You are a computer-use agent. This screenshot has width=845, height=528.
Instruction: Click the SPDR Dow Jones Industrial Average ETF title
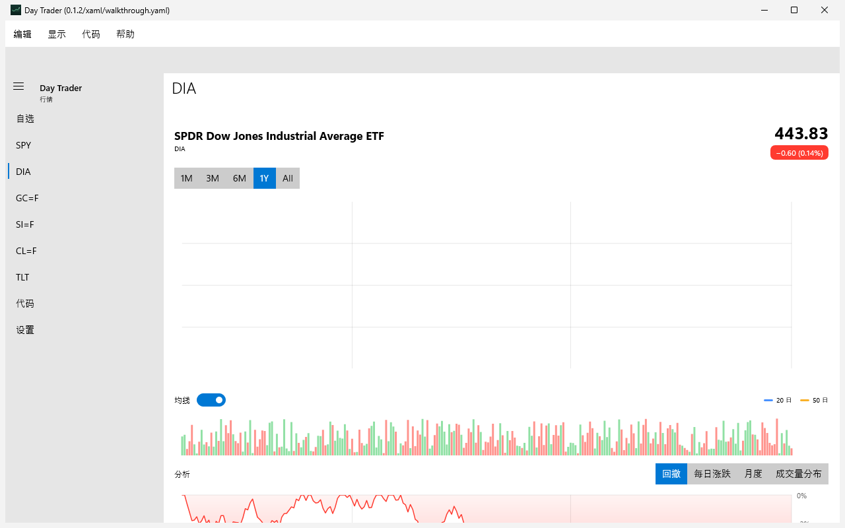(x=279, y=136)
